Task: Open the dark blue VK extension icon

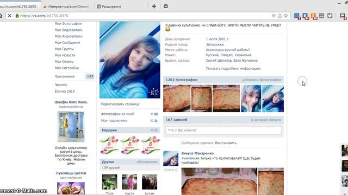Action: pos(306,16)
